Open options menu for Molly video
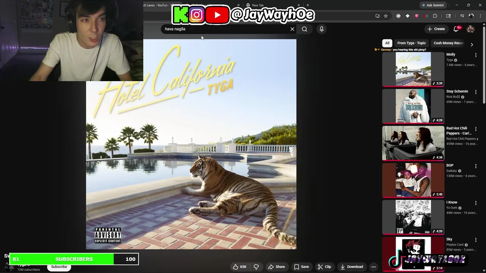 pos(476,55)
